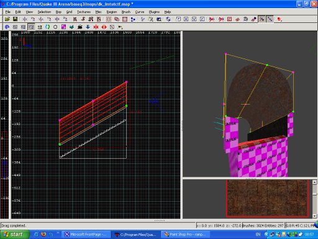Open the Help menu
Image resolution: width=318 pixels, height=239 pixels.
click(168, 12)
